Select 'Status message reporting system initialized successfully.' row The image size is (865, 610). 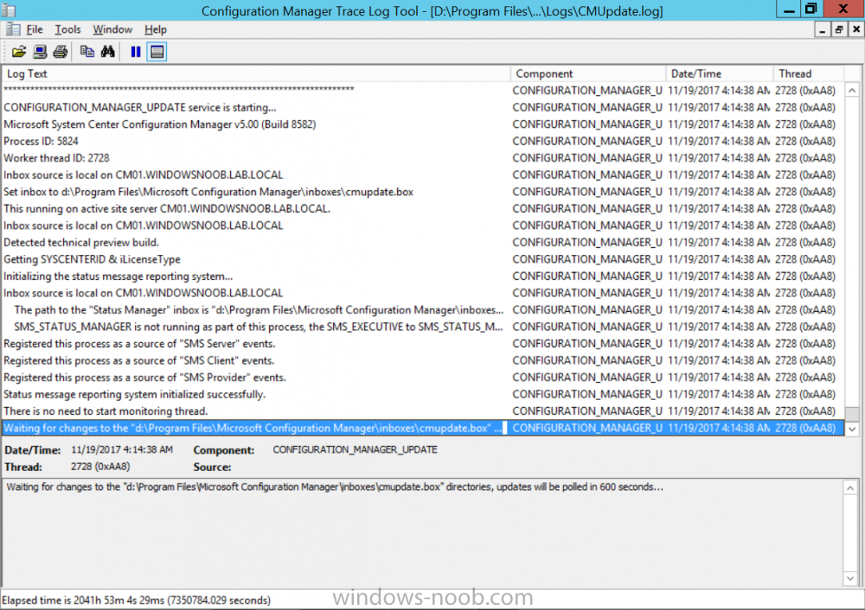[423, 395]
